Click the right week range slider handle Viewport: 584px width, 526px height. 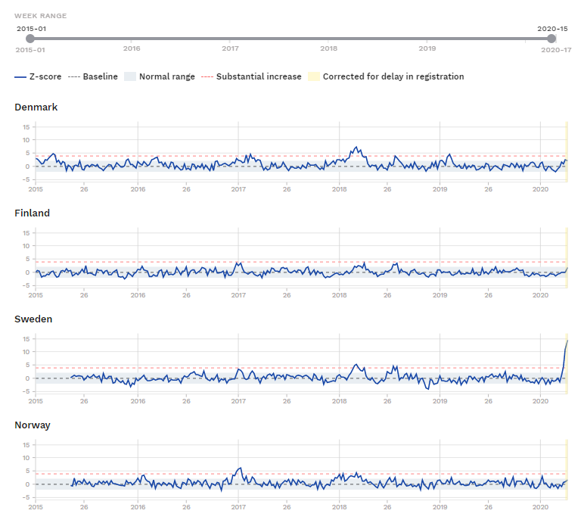(x=551, y=39)
